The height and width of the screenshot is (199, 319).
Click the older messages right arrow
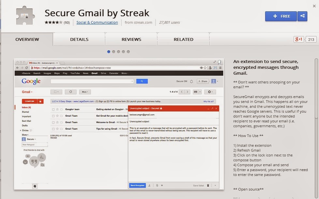[187, 92]
